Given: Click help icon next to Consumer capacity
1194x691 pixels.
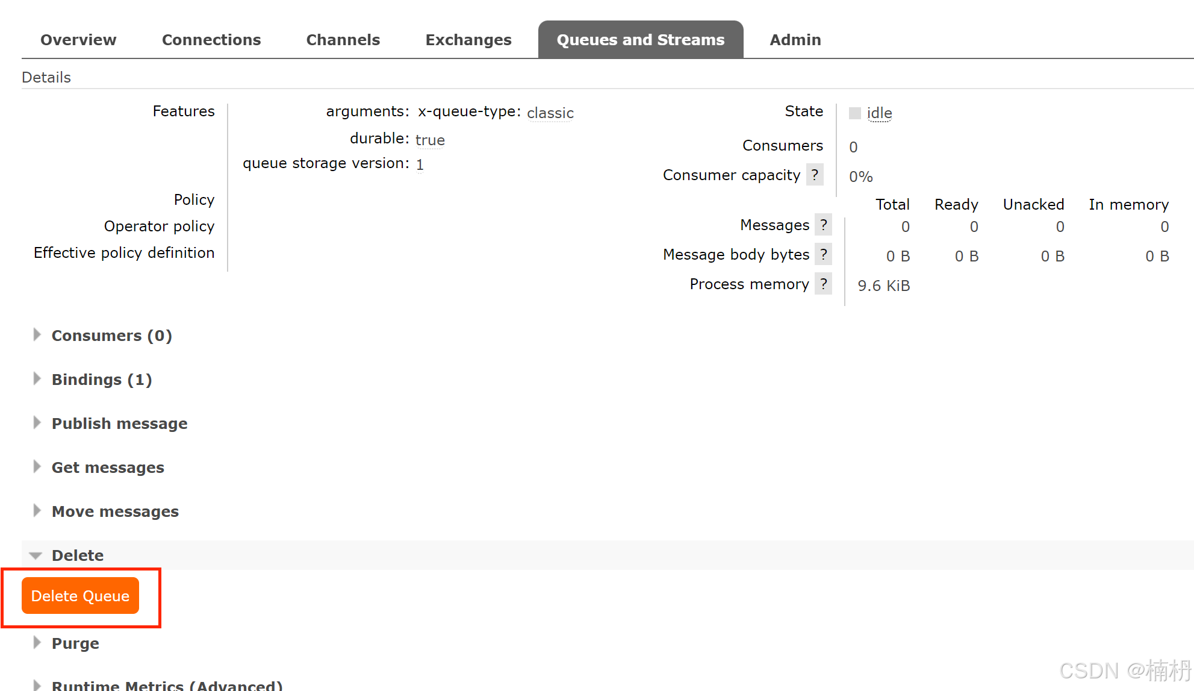Looking at the screenshot, I should point(814,175).
